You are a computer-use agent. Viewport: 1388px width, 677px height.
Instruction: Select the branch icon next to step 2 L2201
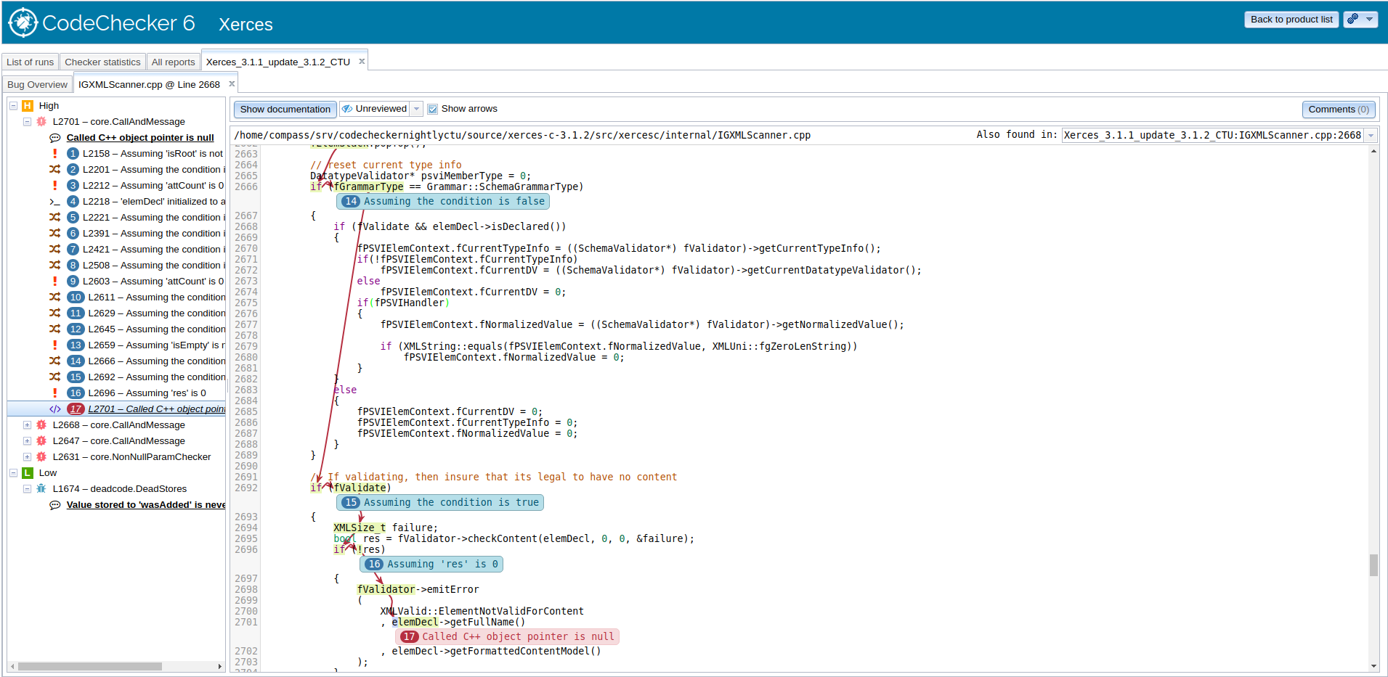(x=56, y=169)
